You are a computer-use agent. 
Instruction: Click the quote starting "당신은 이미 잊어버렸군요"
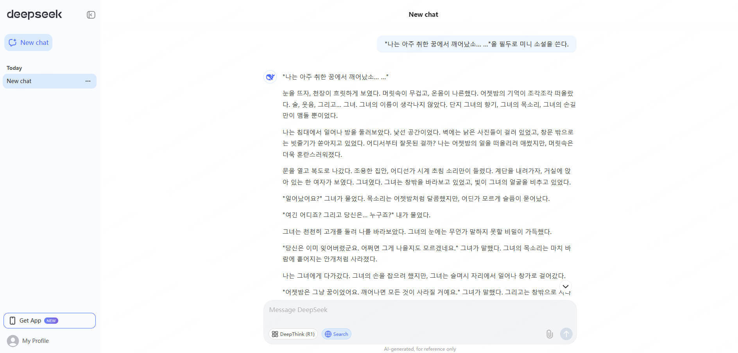click(x=426, y=254)
